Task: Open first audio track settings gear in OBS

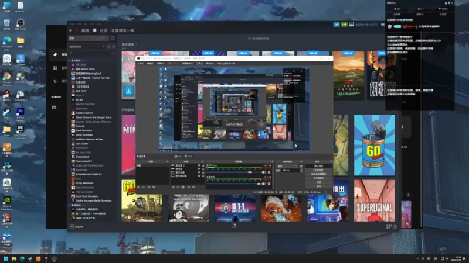Action: point(269,172)
